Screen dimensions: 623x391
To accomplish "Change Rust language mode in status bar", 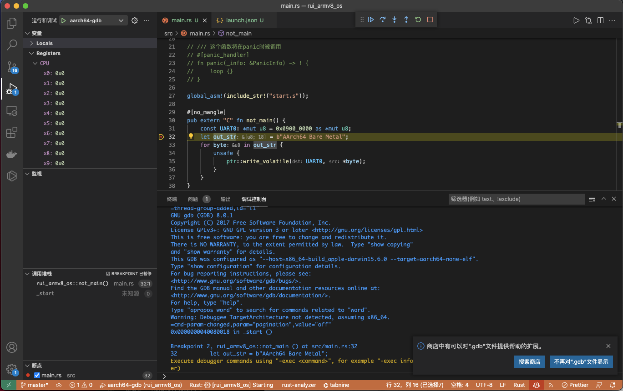I will 519,385.
